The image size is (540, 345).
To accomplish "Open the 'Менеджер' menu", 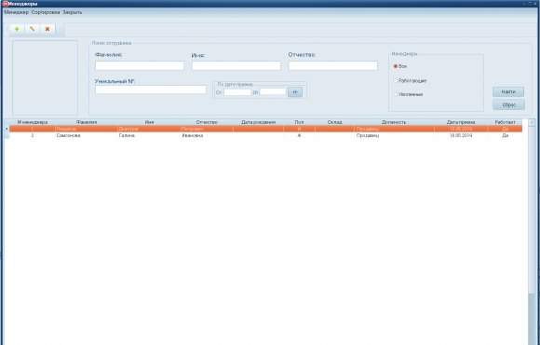I will [x=16, y=12].
